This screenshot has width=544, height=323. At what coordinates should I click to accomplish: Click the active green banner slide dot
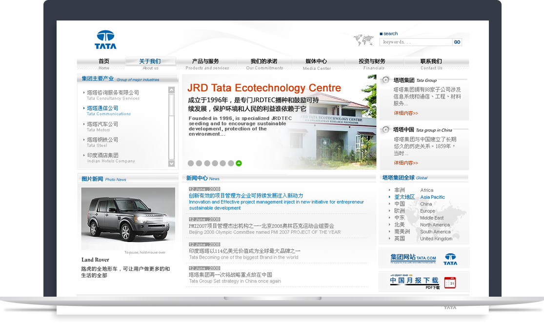(239, 163)
